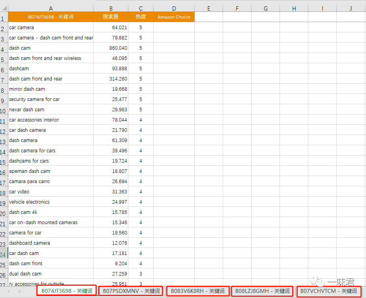Select the 'mirror dash cam' cell
This screenshot has width=366, height=298.
tap(51, 89)
